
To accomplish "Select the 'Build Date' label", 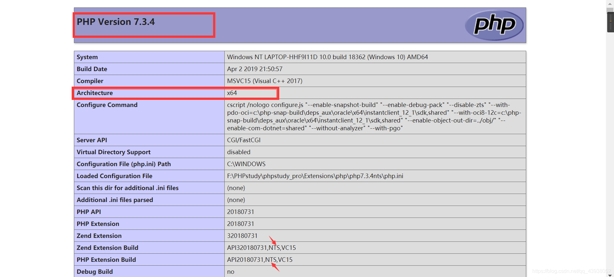I will pyautogui.click(x=92, y=69).
